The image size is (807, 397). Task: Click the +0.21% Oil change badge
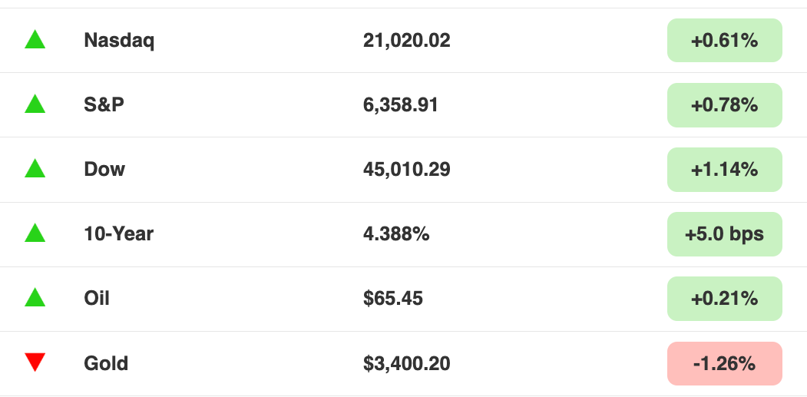(725, 299)
